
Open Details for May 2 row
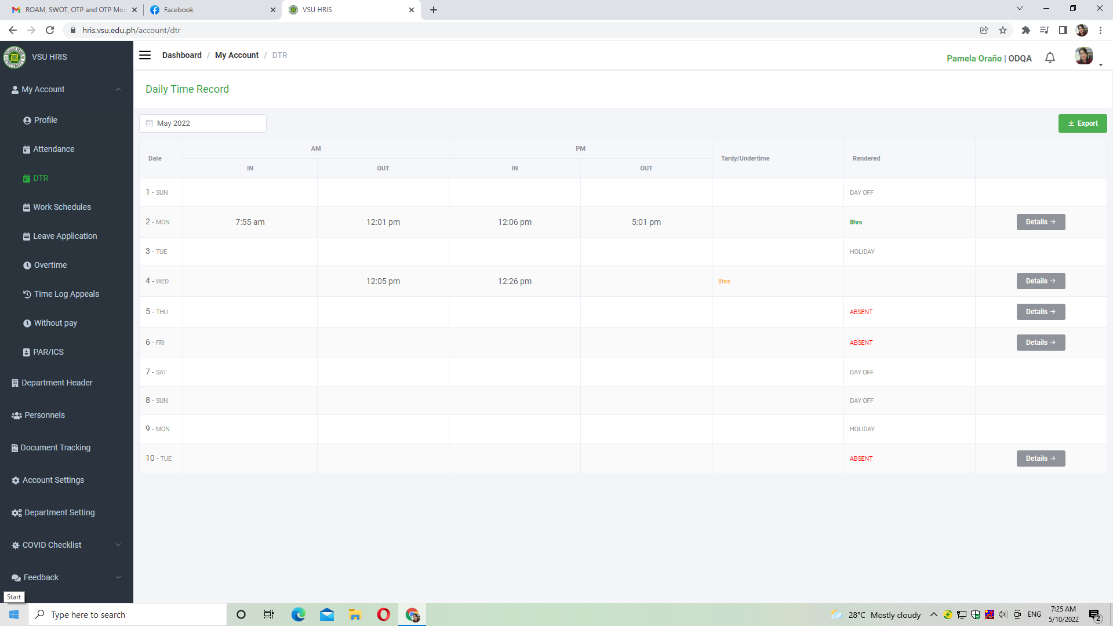[x=1041, y=222]
